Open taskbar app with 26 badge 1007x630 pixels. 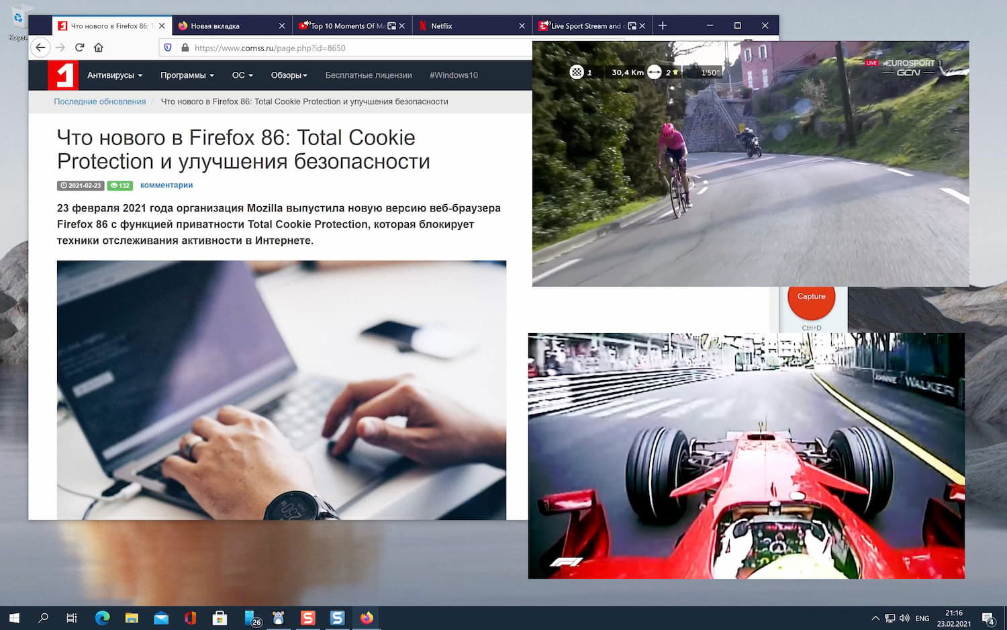coord(252,618)
